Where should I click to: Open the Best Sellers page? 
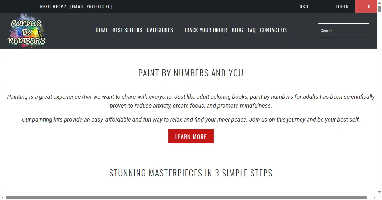pos(127,30)
